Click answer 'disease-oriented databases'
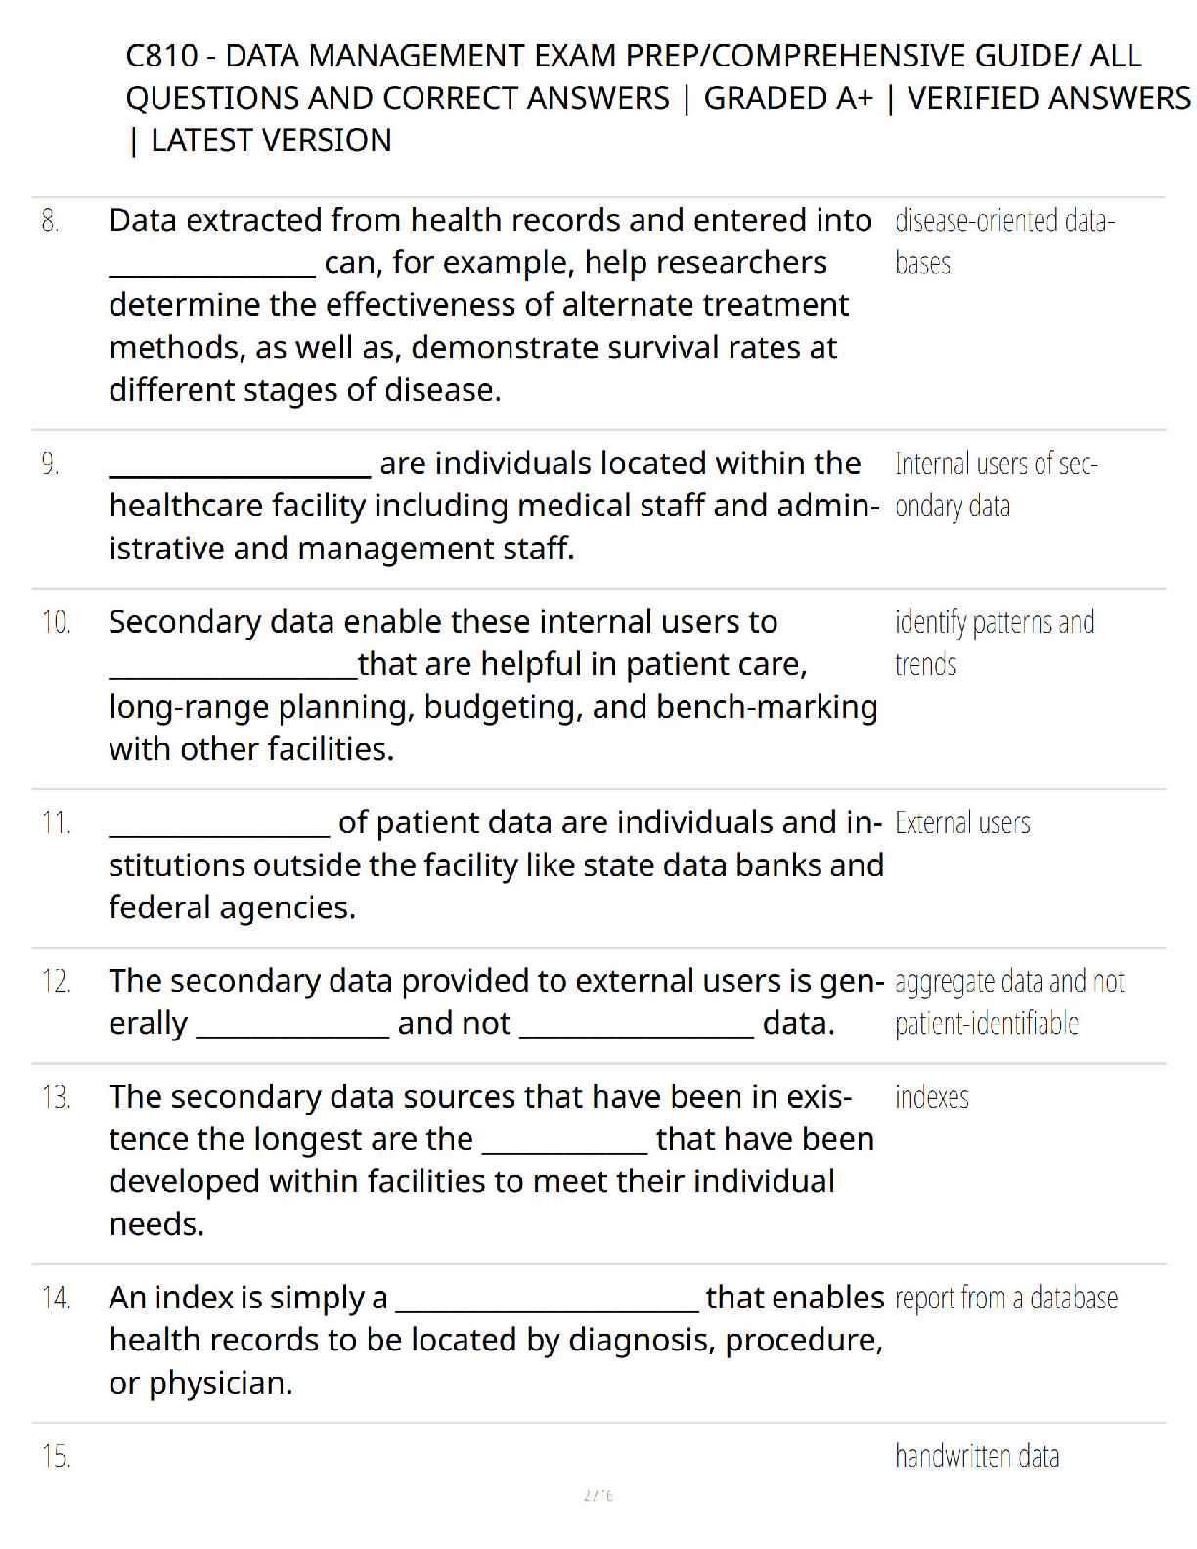This screenshot has height=1549, width=1197. [1004, 242]
